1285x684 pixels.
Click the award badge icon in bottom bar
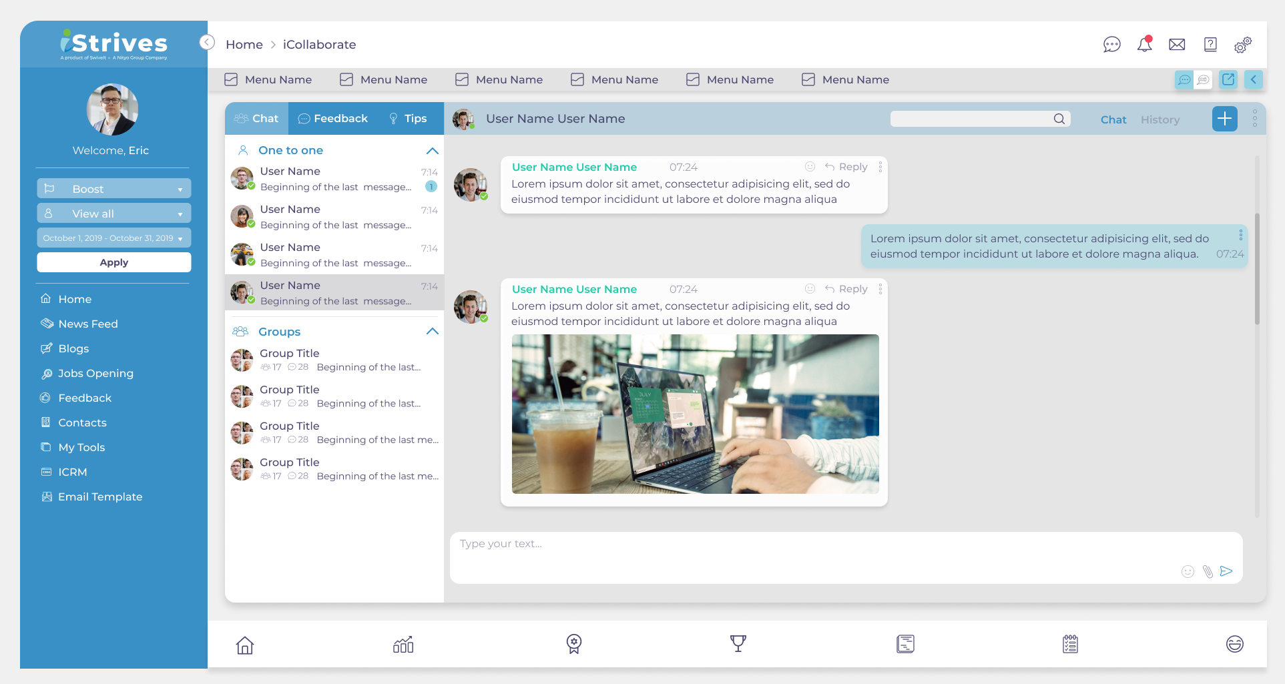[x=573, y=644]
